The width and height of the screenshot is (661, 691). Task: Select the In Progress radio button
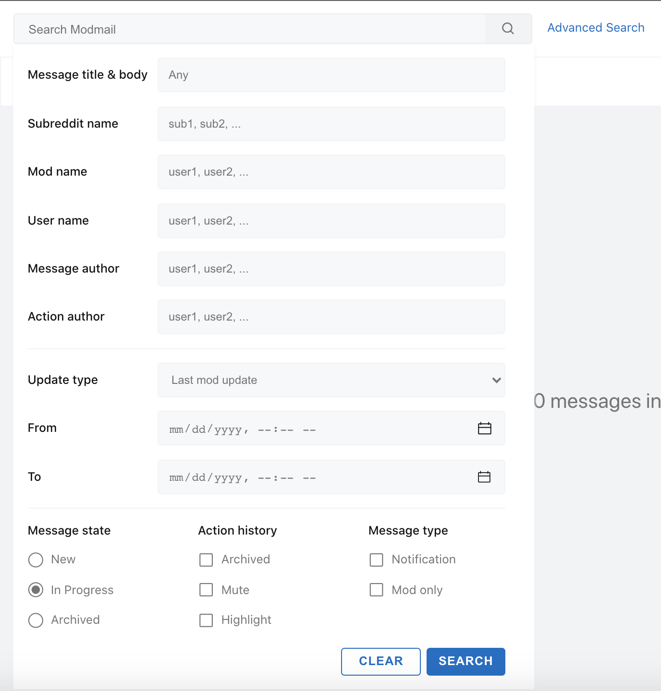click(x=36, y=590)
